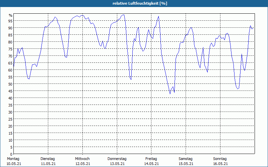Select the '0' y-axis value
Screen dimensions: 268x167
(11, 154)
